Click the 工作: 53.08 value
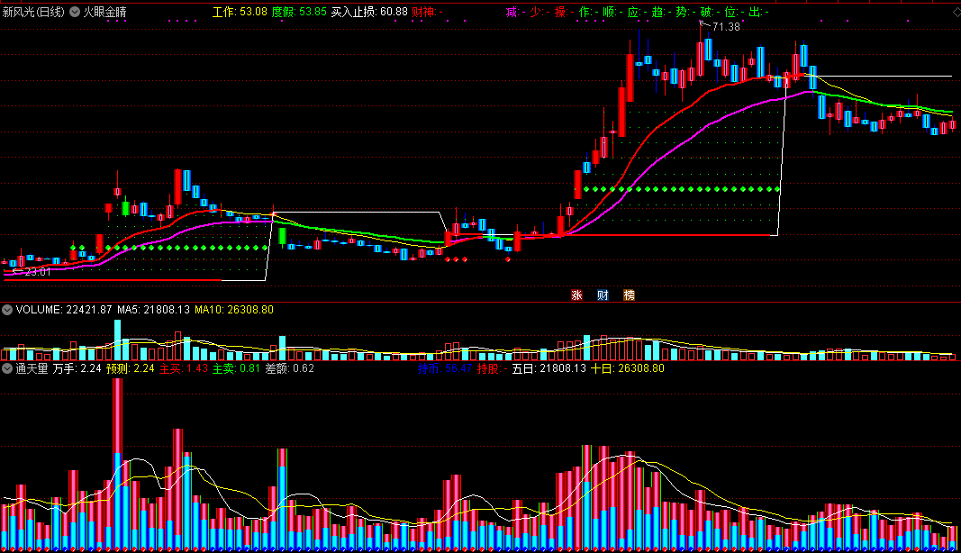 (x=240, y=12)
